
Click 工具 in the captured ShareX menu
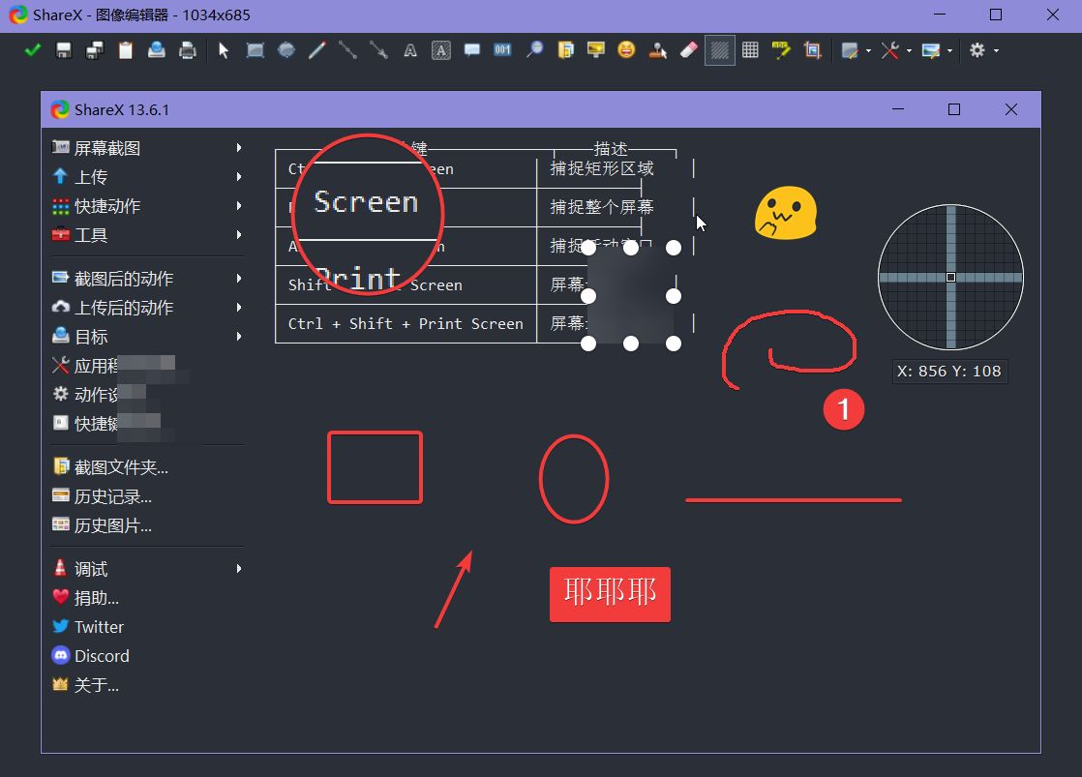click(x=90, y=235)
